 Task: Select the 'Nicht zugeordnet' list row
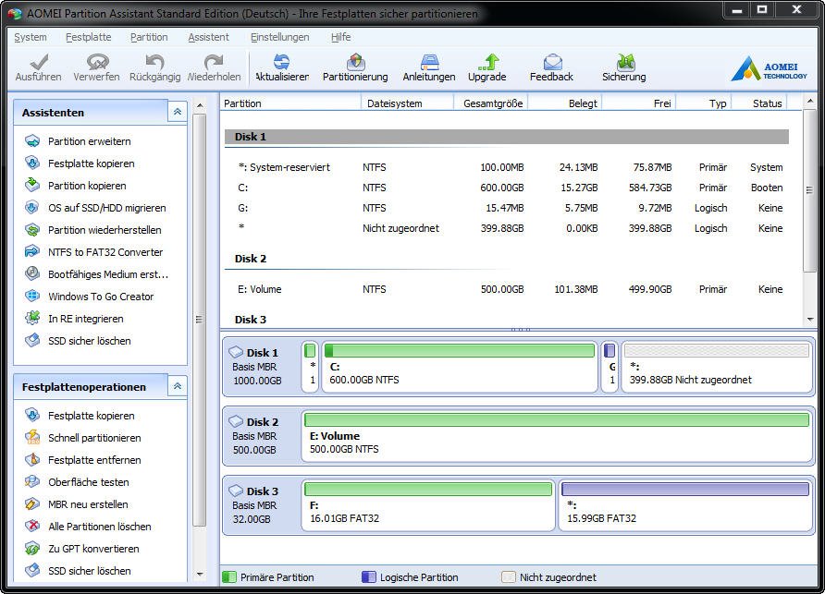coord(507,229)
